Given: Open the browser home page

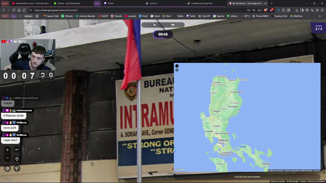Looking at the screenshot, I should click(x=19, y=10).
